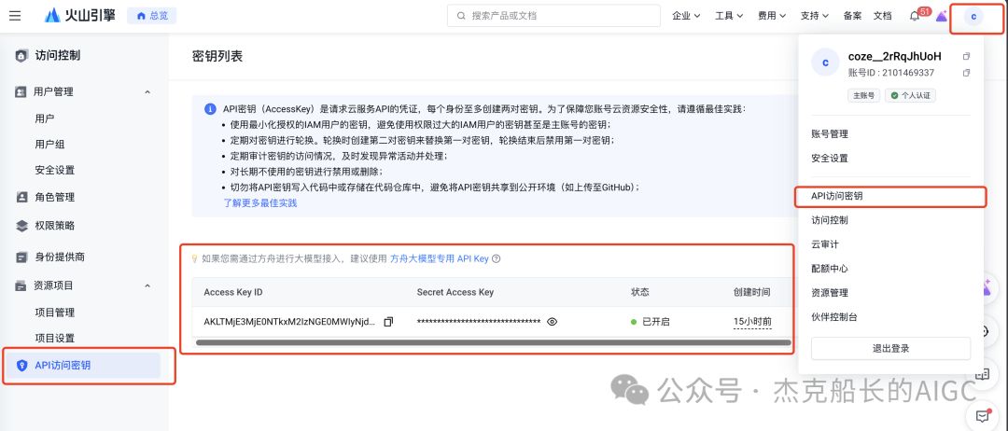Viewport: 1008px width, 431px height.
Task: Open 安全设置 in account menu
Action: tap(830, 158)
